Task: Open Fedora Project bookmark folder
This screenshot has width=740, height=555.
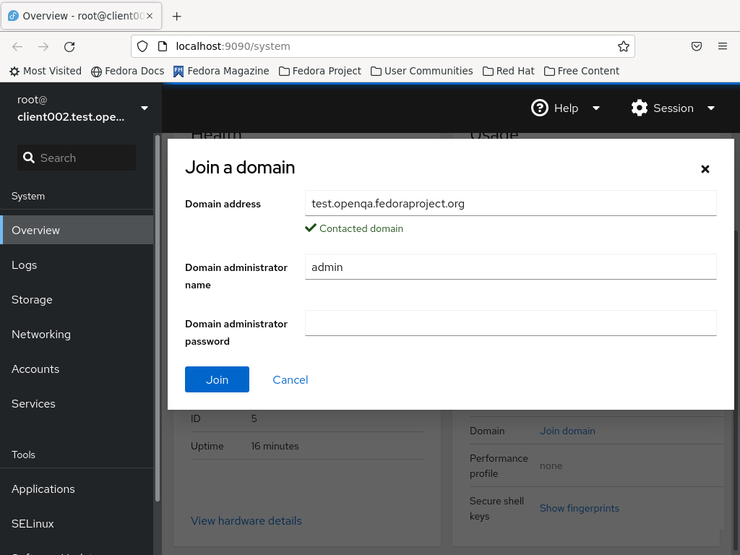Action: (x=319, y=71)
